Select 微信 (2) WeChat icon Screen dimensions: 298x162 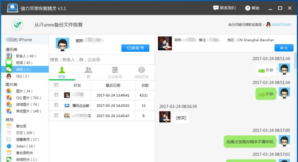coord(9,69)
